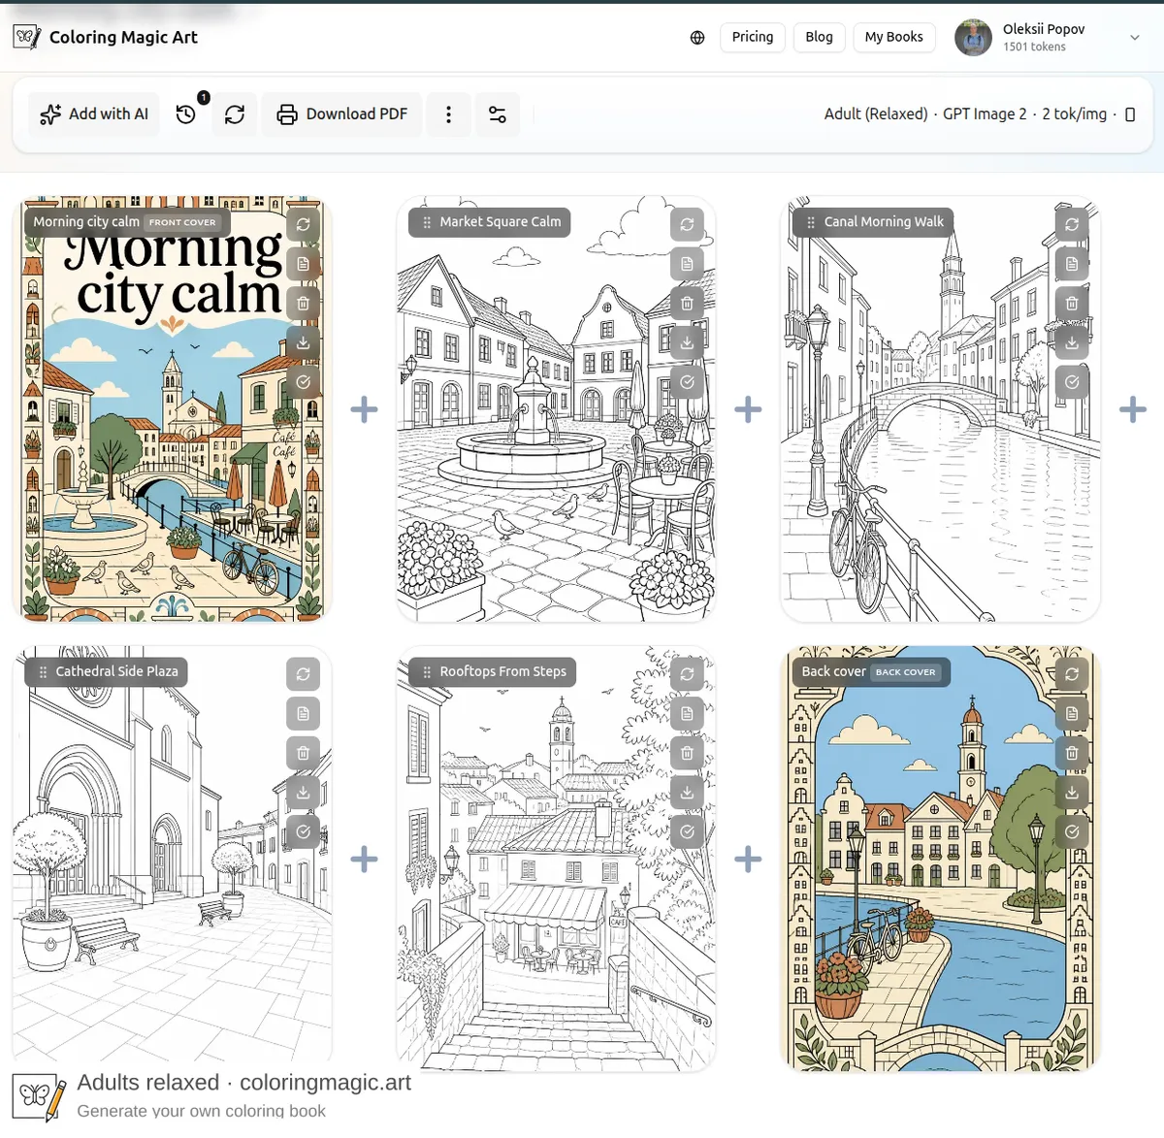Grab the Cathedral Side Plaza drag handle
Viewport: 1164px width, 1138px height.
(43, 671)
